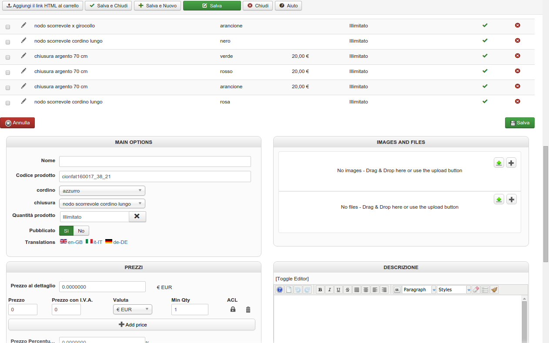Delete the nero variant with red X

click(518, 40)
